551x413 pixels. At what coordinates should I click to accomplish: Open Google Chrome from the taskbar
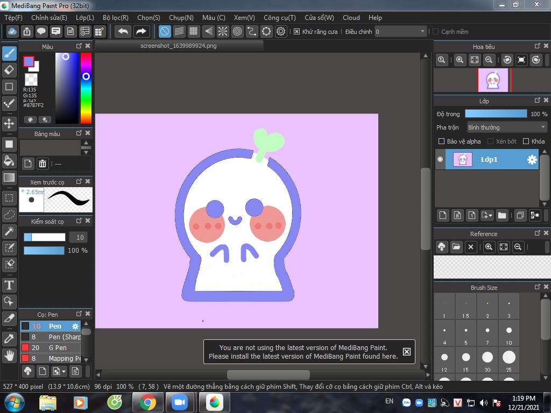pyautogui.click(x=147, y=402)
